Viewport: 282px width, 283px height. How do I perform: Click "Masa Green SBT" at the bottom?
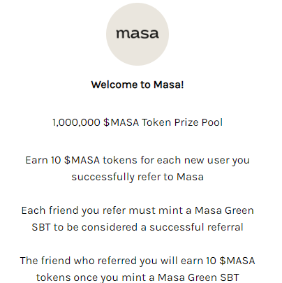tap(198, 277)
